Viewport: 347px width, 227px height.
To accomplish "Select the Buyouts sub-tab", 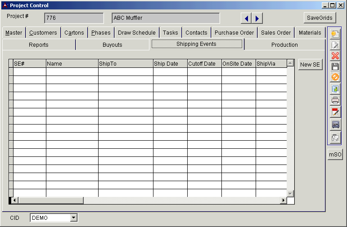I will [x=112, y=45].
